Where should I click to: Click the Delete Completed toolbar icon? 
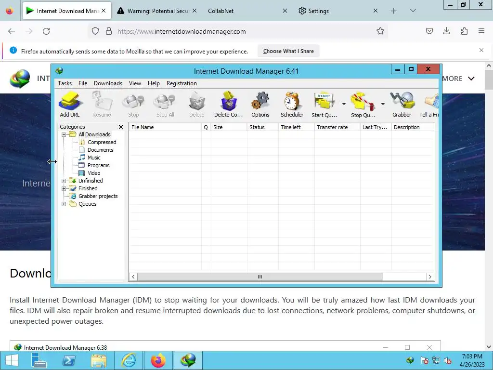click(229, 105)
